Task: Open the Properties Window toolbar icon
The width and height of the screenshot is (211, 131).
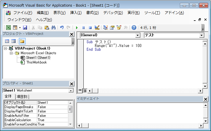Action: (x=112, y=28)
